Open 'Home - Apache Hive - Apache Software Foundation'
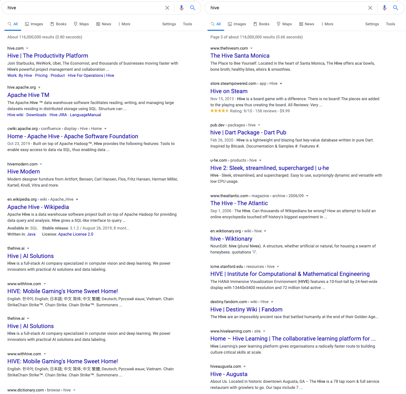This screenshot has width=406, height=394. [x=73, y=136]
